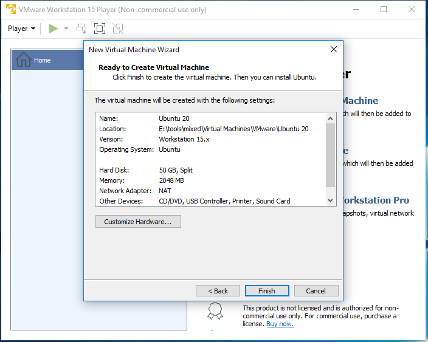Click the Home house icon
The width and height of the screenshot is (428, 342).
[24, 60]
